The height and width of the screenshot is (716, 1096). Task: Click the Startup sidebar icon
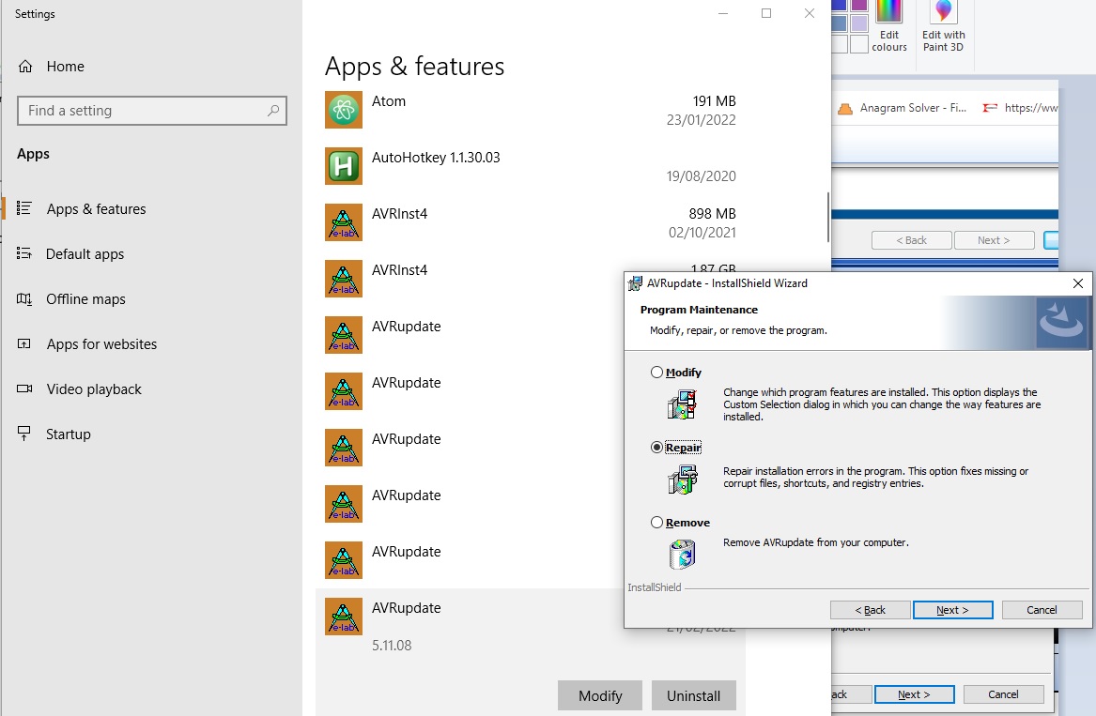24,434
